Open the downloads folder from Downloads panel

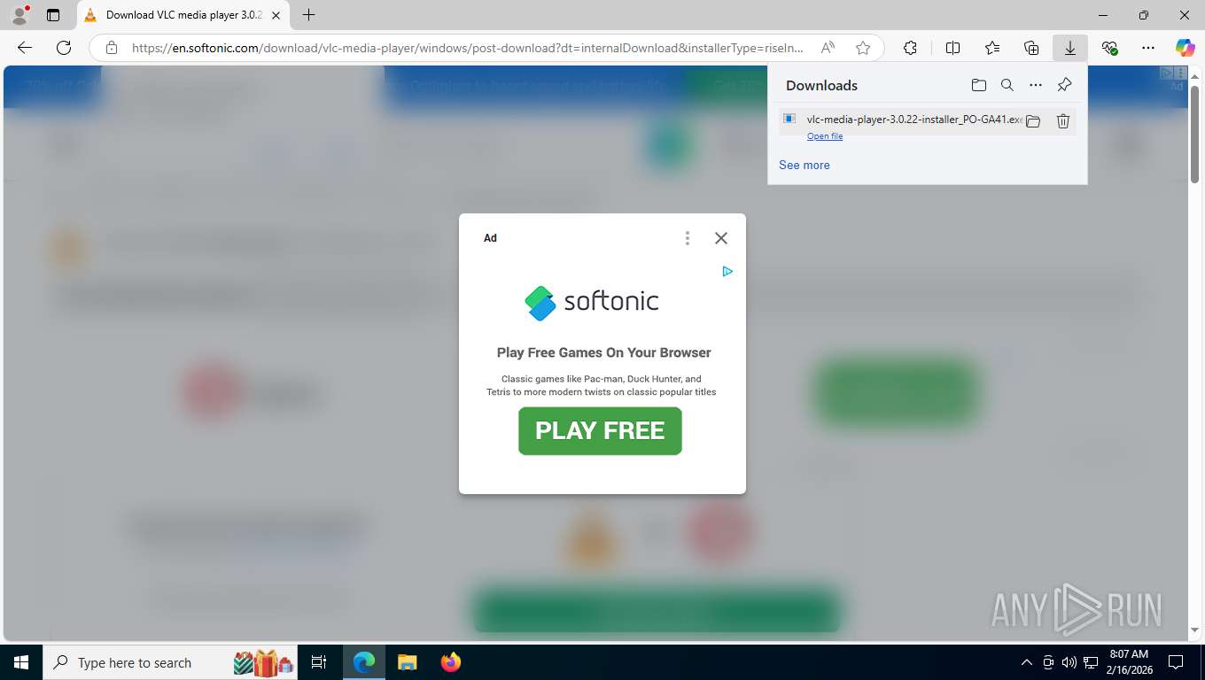click(x=979, y=85)
